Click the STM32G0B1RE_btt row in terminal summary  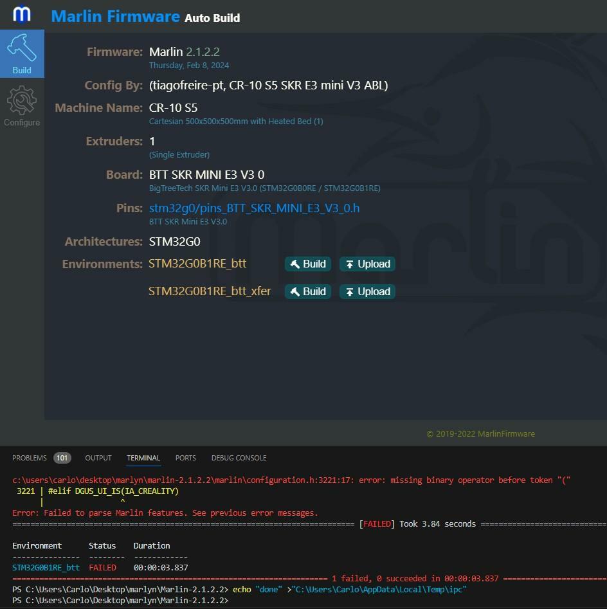click(100, 567)
